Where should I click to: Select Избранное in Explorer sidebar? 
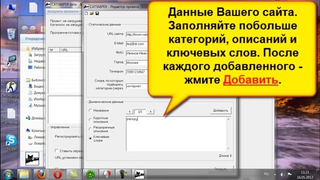pos(34,48)
